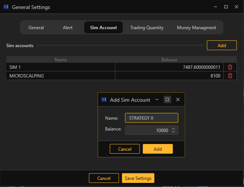Open the Alert tab
Viewport: 244px width, 187px height.
(x=68, y=28)
